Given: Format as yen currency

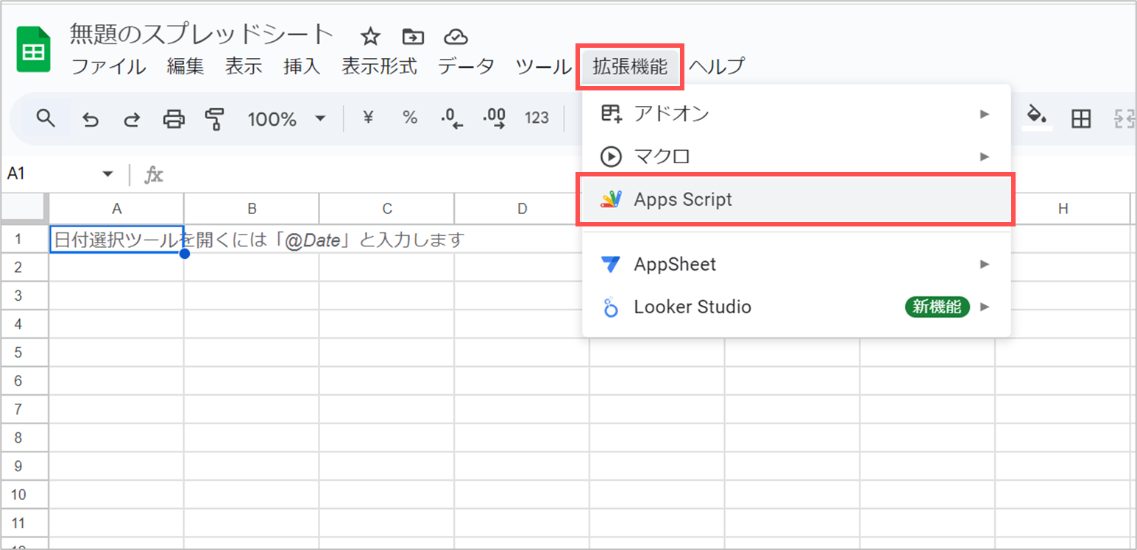Looking at the screenshot, I should tap(369, 118).
